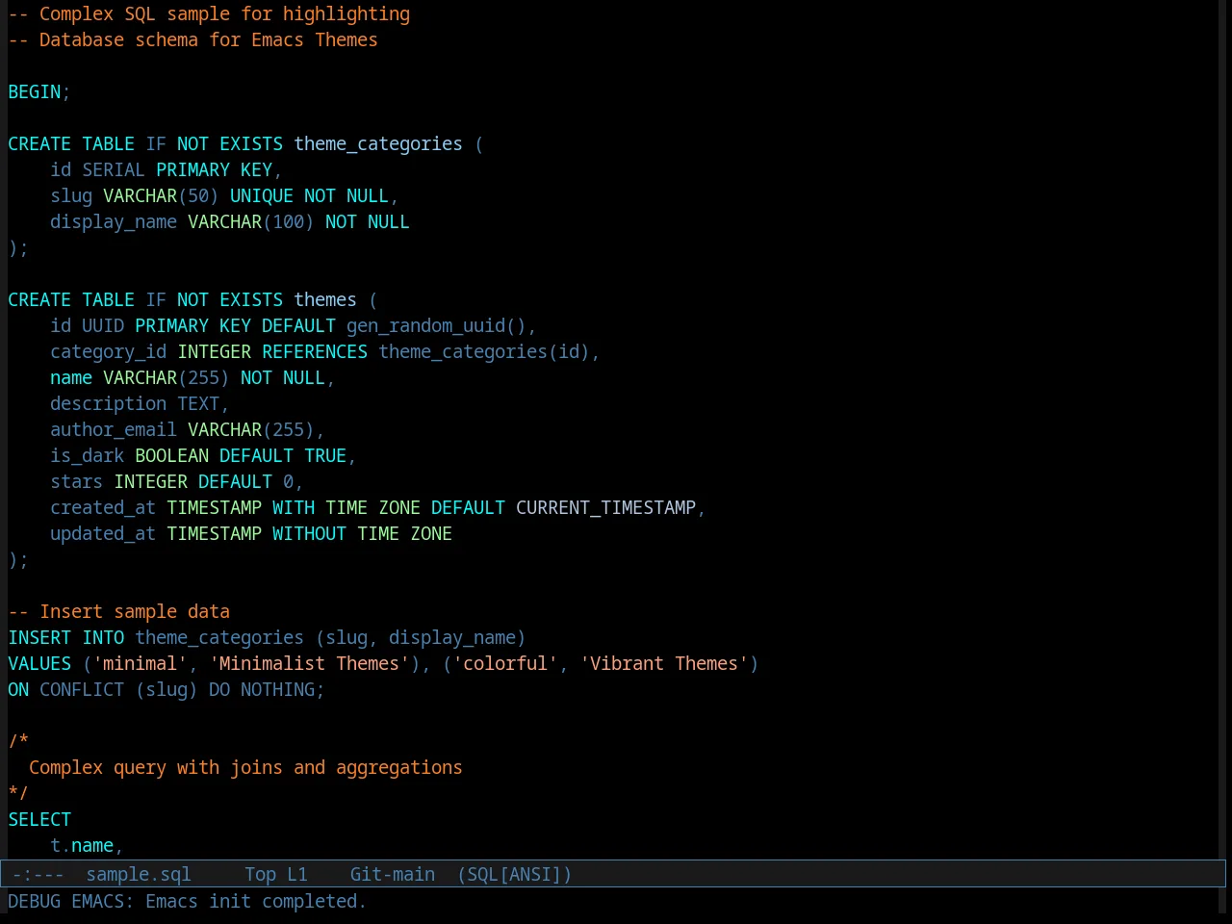Click the is_dark column name
This screenshot has width=1232, height=924.
[x=87, y=455]
